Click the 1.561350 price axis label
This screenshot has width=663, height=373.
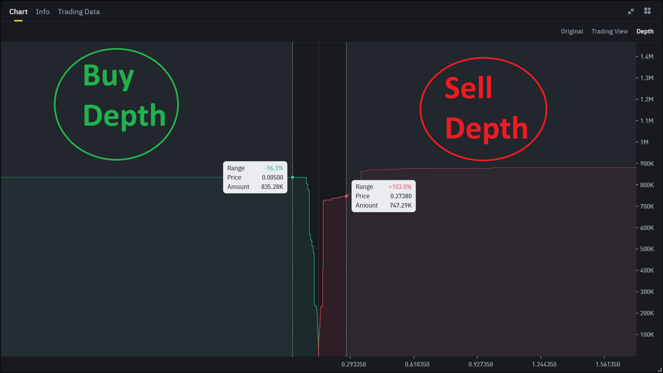(608, 364)
